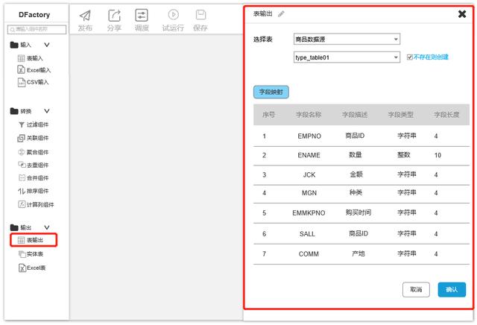Click the component name search field
This screenshot has width=477, height=325.
point(37,29)
